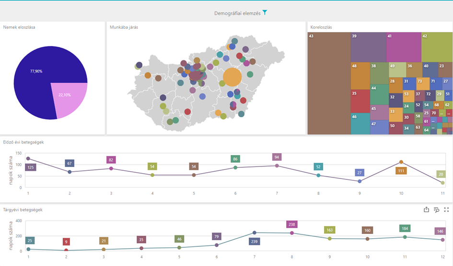
Task: Click the 21 data label on Tárgyévi betegségek
Action: (104, 241)
